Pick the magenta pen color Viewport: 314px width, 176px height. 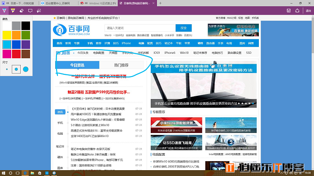(x=7, y=54)
